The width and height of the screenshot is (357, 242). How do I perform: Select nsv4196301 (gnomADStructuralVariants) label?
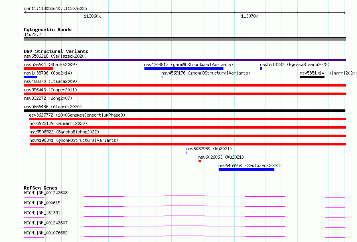point(74,140)
